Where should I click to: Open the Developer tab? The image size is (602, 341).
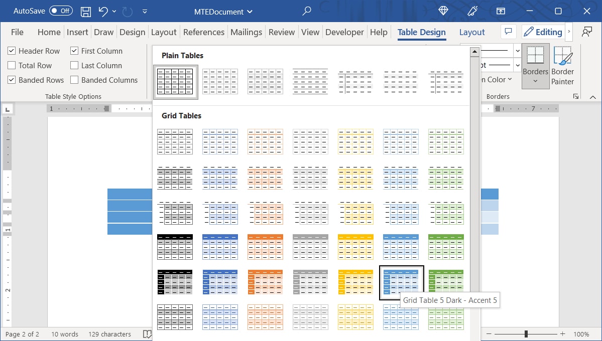click(x=344, y=32)
